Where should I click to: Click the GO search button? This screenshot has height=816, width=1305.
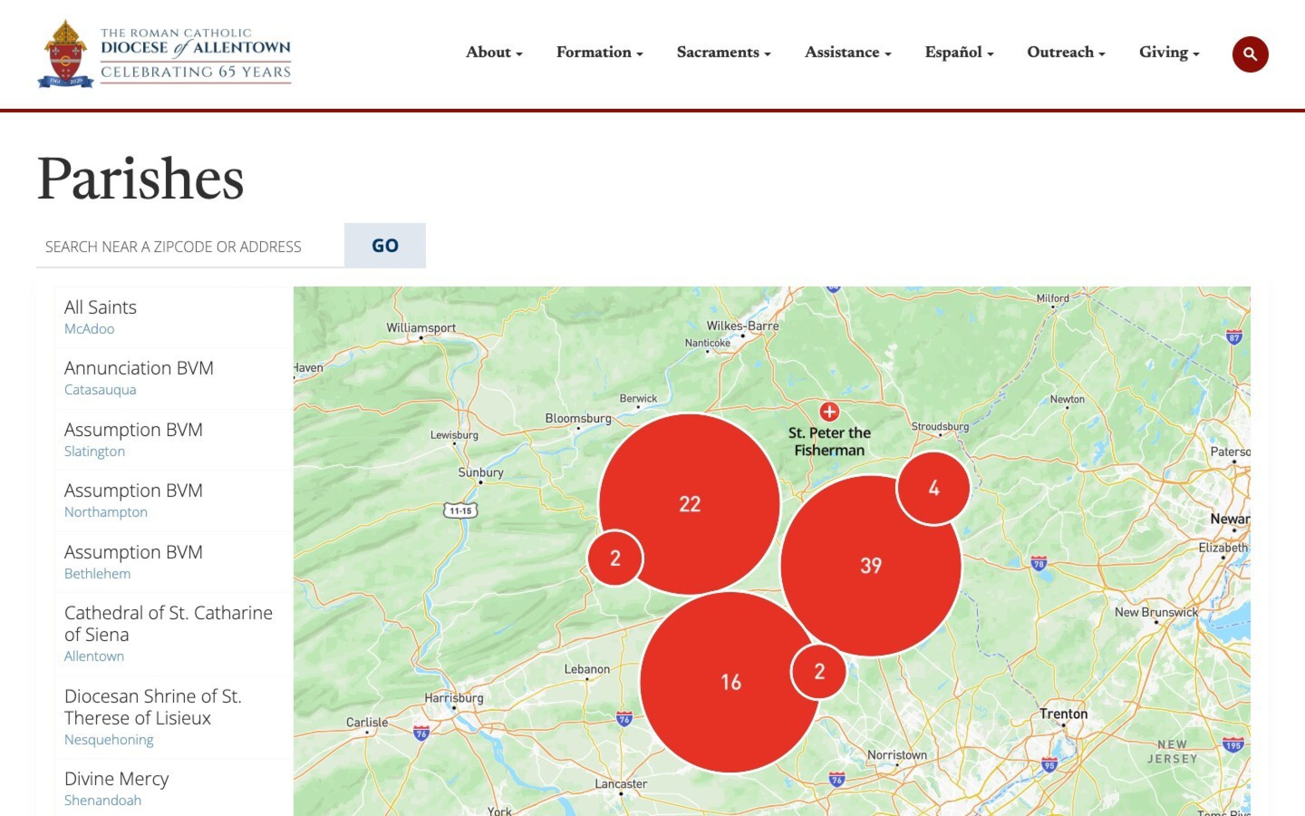click(x=385, y=245)
